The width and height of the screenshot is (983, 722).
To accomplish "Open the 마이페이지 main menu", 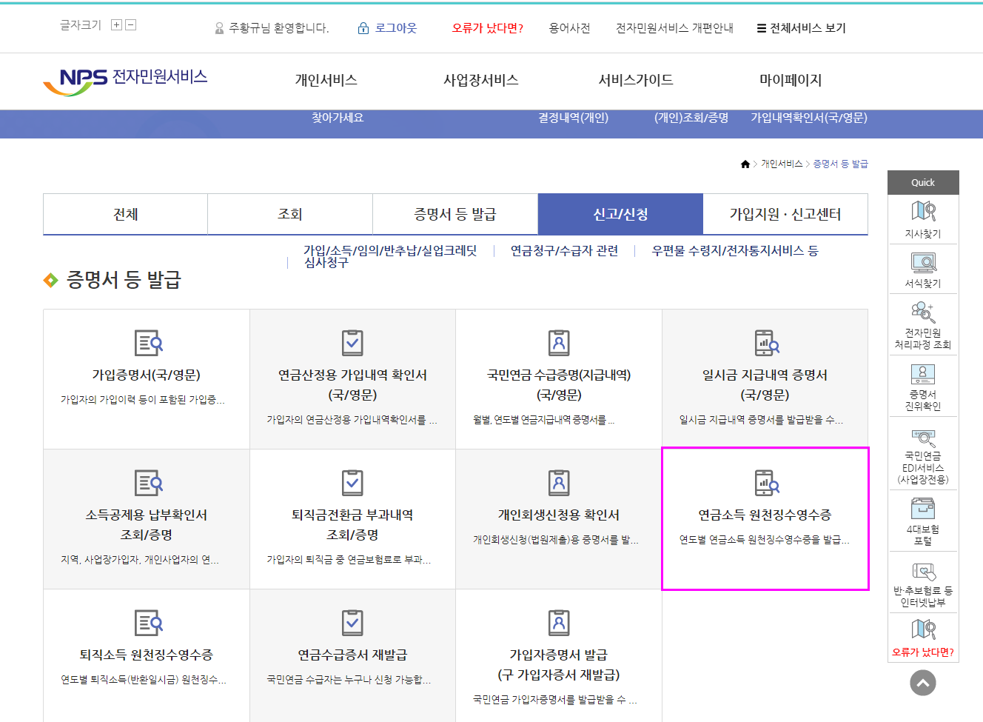I will [791, 80].
